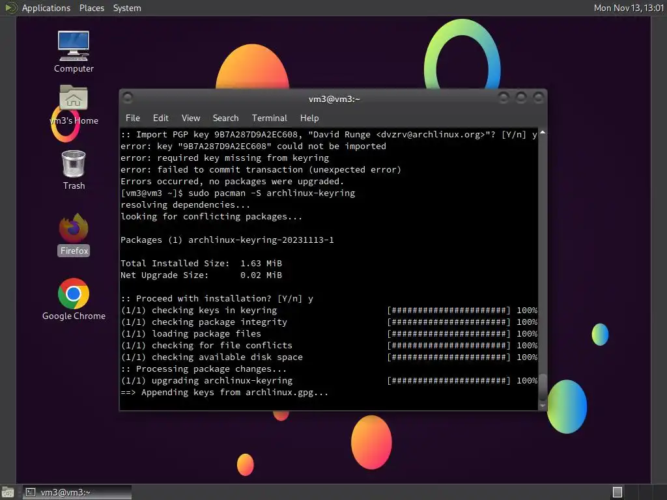Click the terminal scrollbar thumb
This screenshot has height=500, width=667.
pos(543,387)
